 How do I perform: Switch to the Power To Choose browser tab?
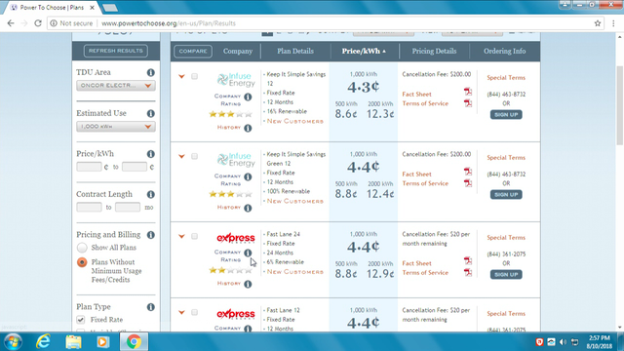(x=52, y=8)
